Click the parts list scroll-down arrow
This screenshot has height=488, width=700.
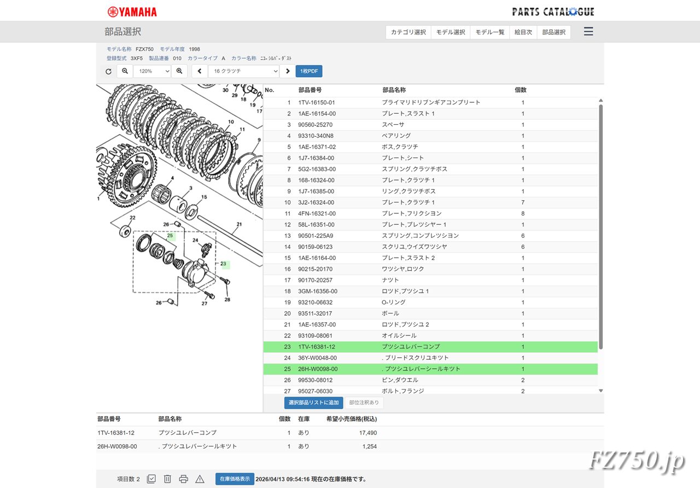[x=600, y=391]
